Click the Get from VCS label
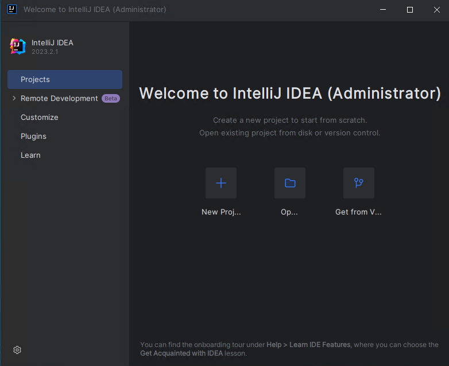 click(358, 212)
